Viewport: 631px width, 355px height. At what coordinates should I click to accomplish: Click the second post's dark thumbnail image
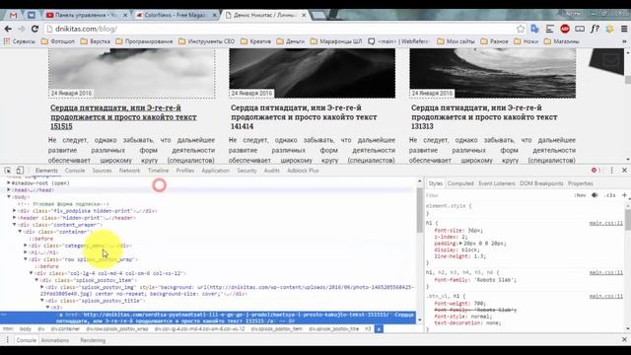point(312,73)
